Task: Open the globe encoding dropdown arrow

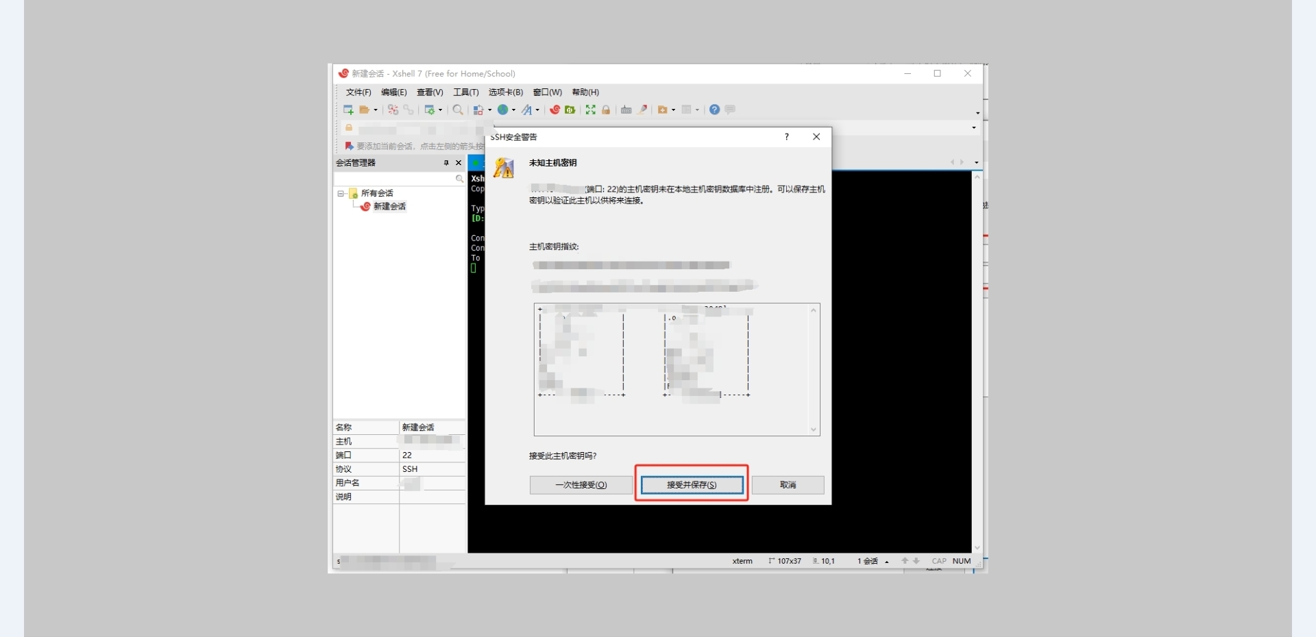Action: pyautogui.click(x=514, y=110)
